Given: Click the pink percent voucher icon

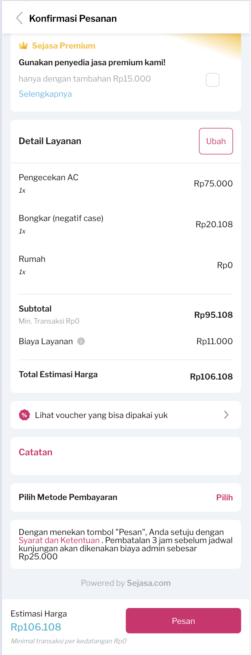Looking at the screenshot, I should [x=24, y=415].
